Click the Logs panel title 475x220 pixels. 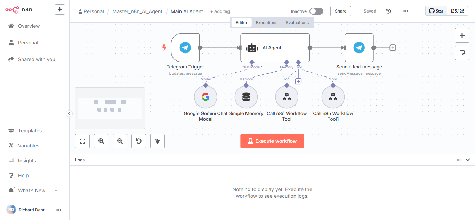80,160
